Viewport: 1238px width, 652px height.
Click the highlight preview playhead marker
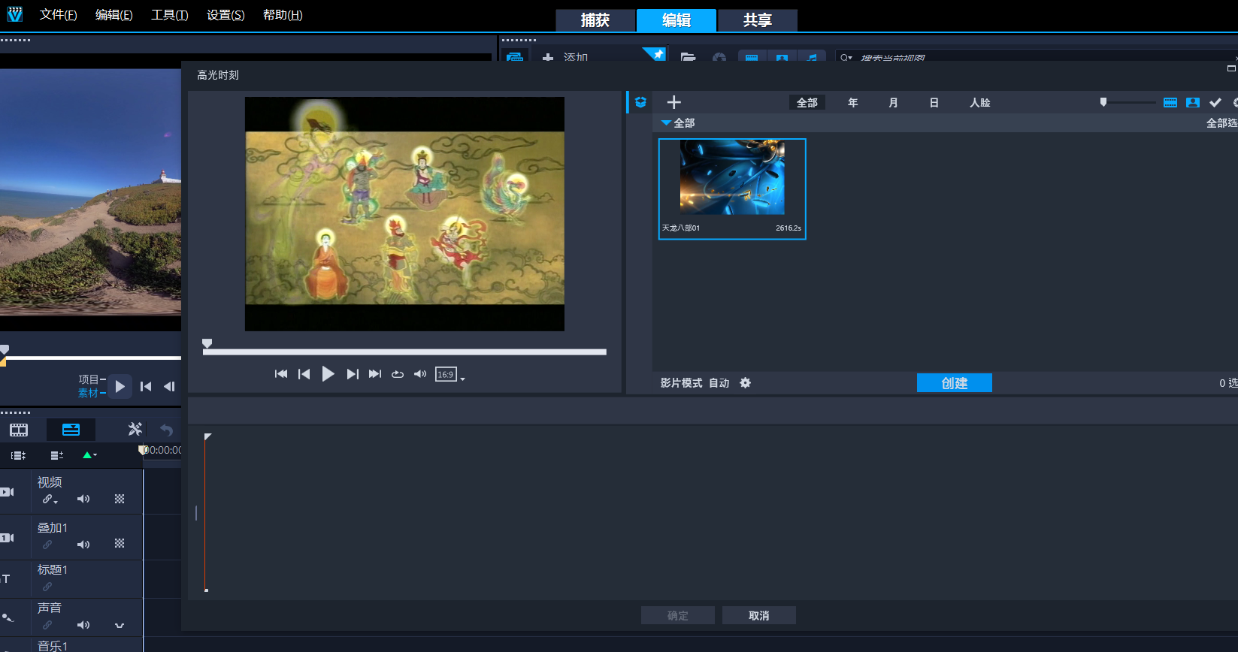click(x=207, y=343)
